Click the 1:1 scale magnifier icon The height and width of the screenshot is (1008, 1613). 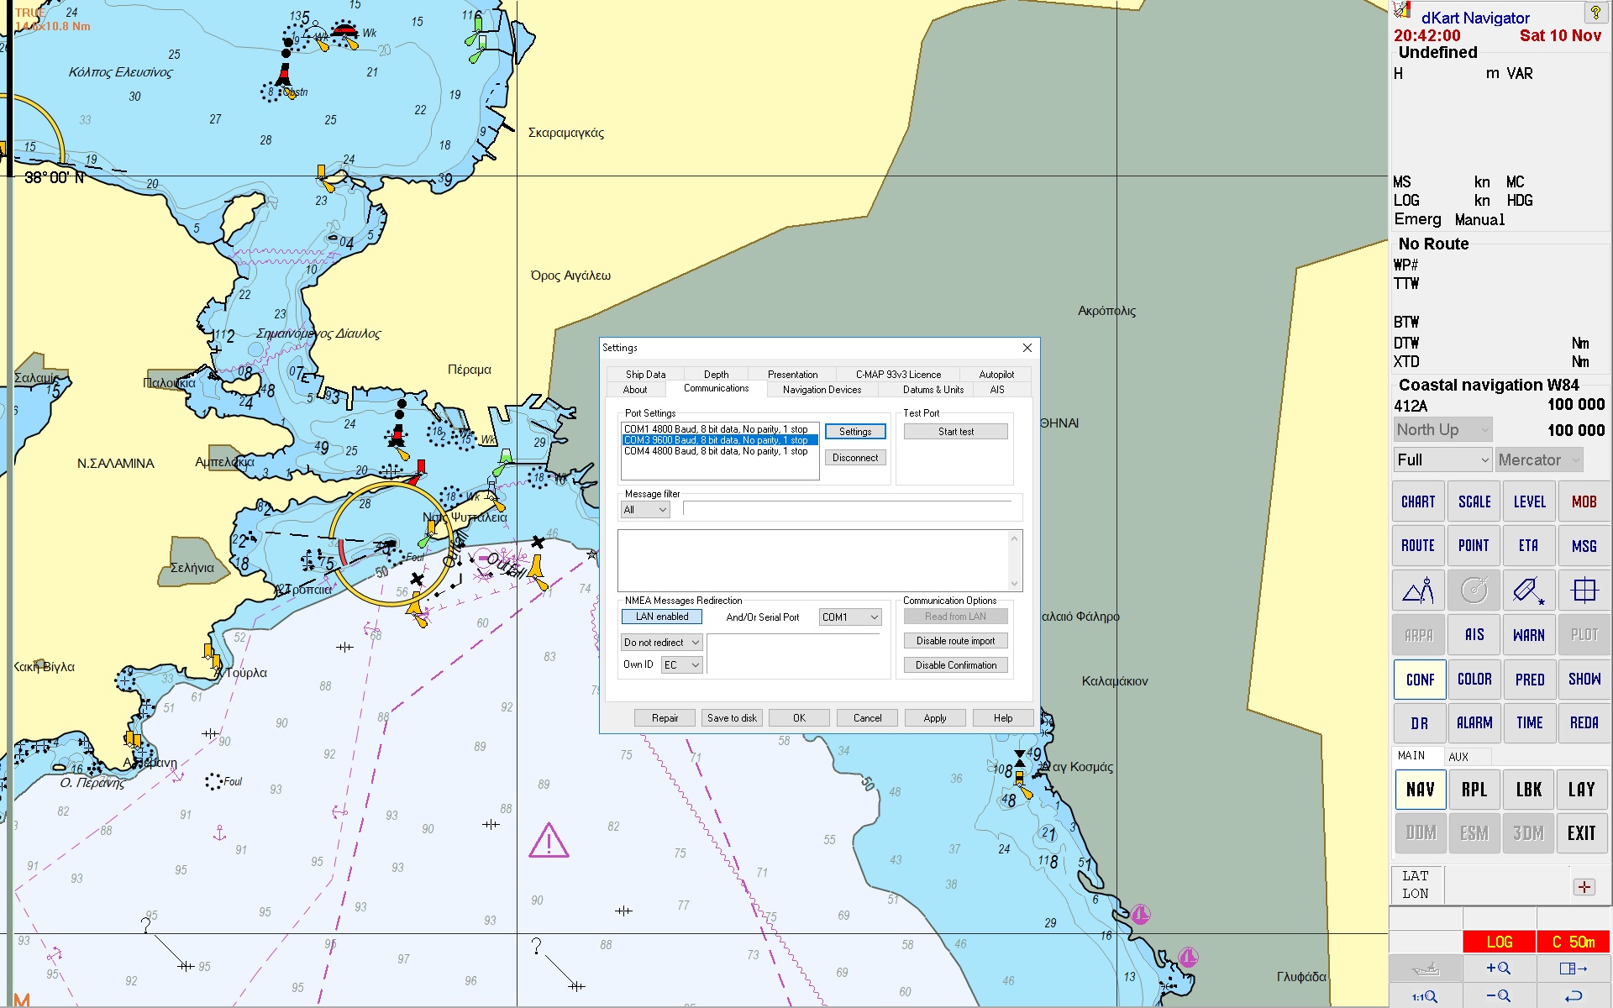1425,996
